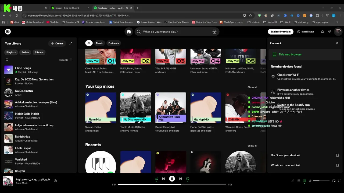Screen dimensions: 344x193
Task: Reload the page
Action: (17, 16)
